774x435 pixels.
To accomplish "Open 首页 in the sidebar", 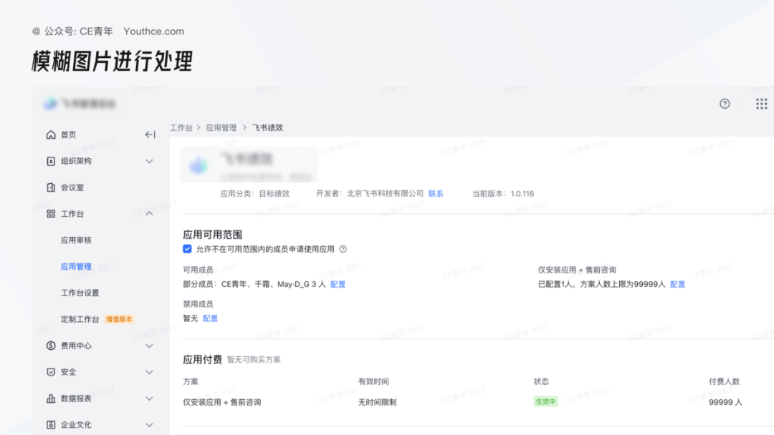I will [68, 135].
